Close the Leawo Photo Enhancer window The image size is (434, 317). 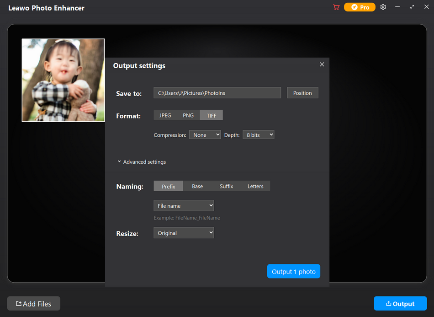(x=426, y=7)
